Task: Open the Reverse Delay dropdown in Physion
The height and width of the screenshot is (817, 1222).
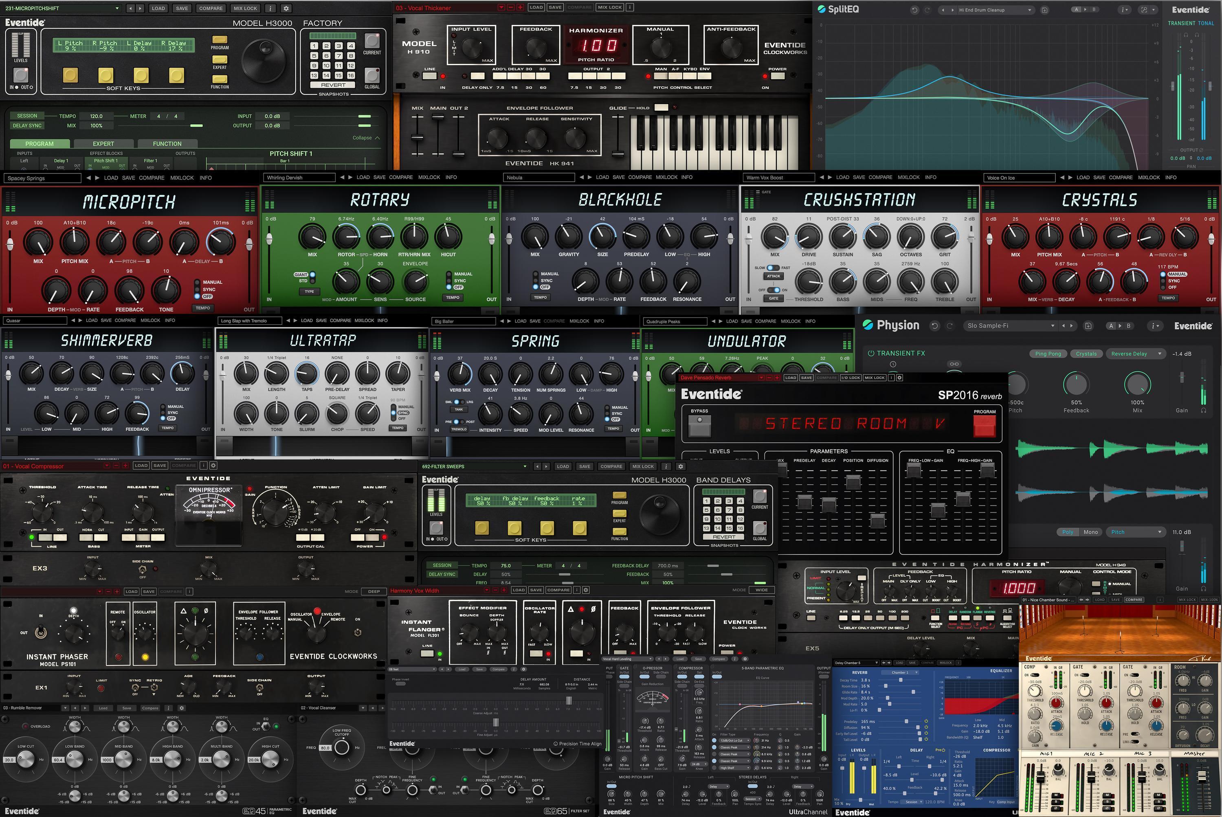Action: tap(1136, 353)
